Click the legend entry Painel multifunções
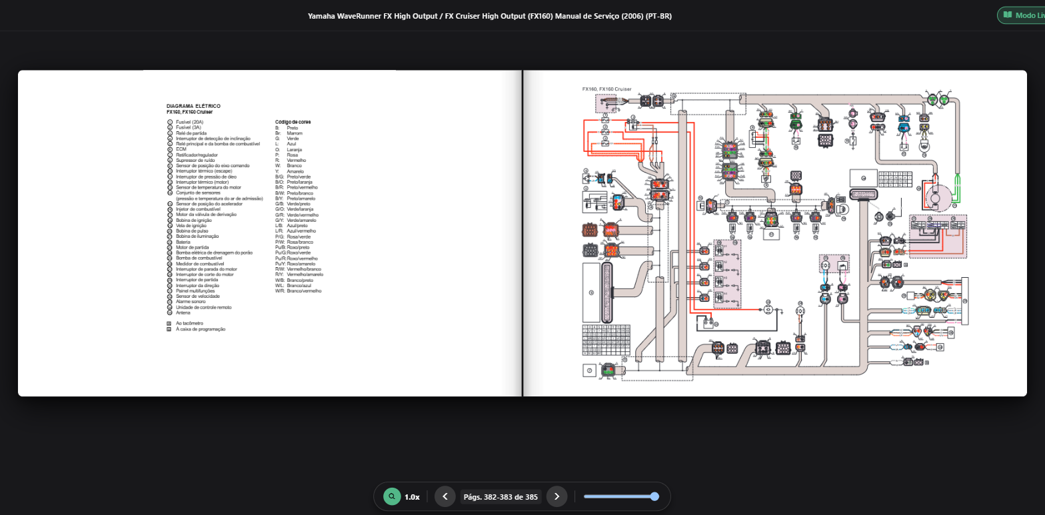The height and width of the screenshot is (515, 1045). pyautogui.click(x=195, y=290)
